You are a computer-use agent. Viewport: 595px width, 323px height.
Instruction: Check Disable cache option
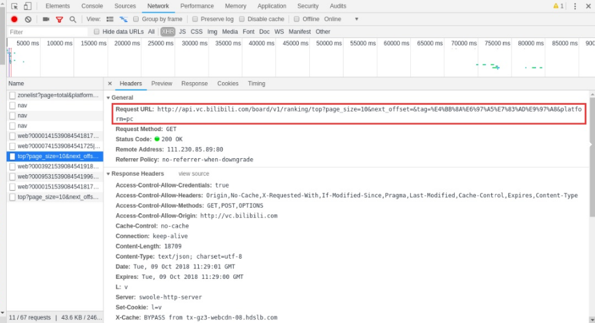tap(242, 19)
